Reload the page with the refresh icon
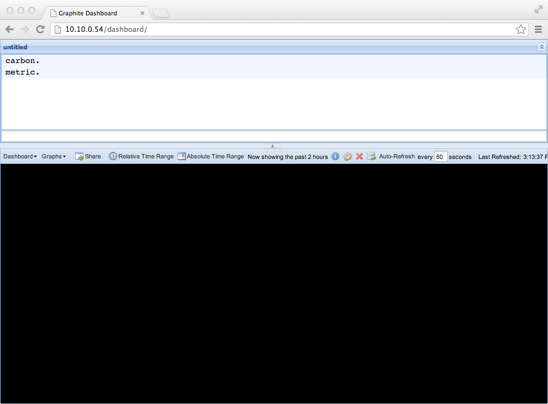 (41, 30)
